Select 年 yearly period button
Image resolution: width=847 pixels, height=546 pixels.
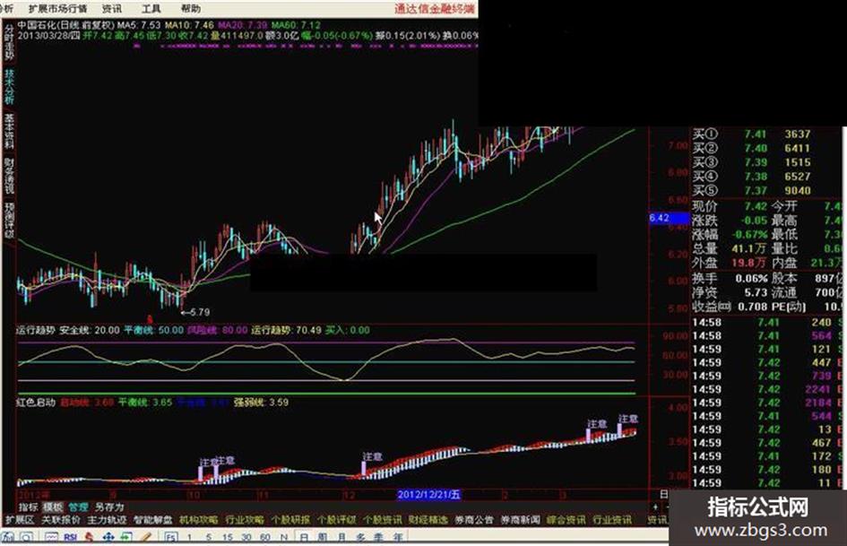pyautogui.click(x=398, y=537)
